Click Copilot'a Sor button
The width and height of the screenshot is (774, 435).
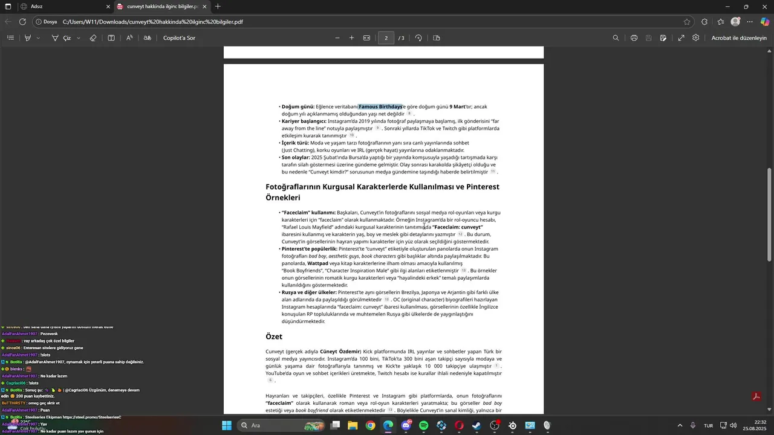[x=179, y=38]
